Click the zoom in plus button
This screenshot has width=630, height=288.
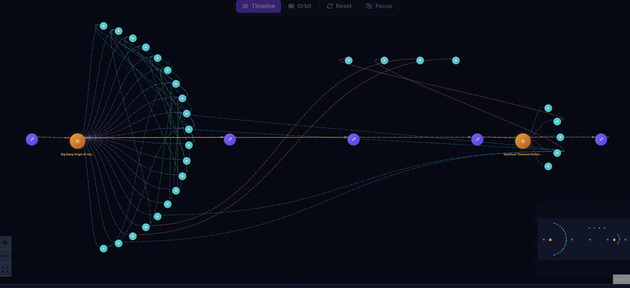[x=5, y=243]
